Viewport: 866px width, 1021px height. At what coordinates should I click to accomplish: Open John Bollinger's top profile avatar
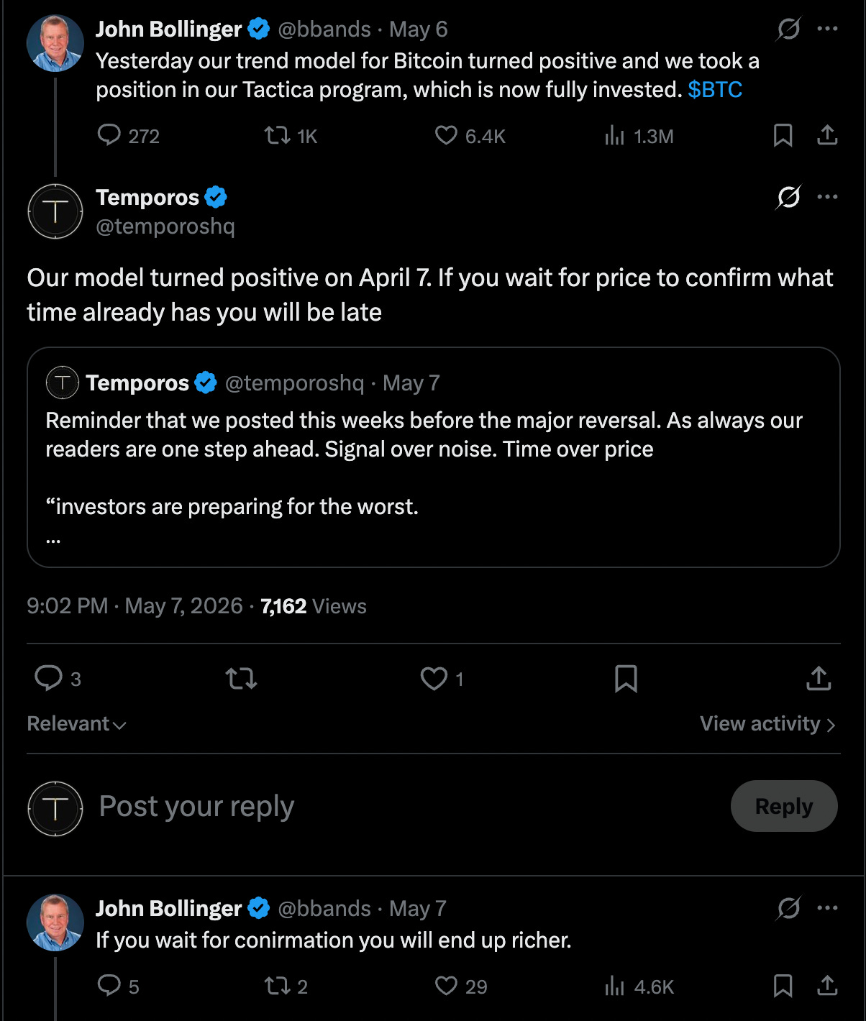click(55, 43)
